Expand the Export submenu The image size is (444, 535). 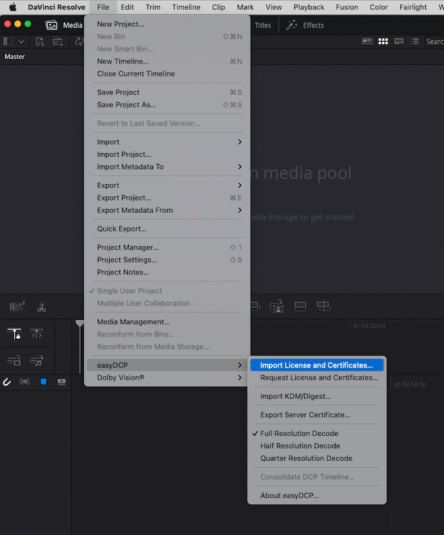[x=167, y=186]
